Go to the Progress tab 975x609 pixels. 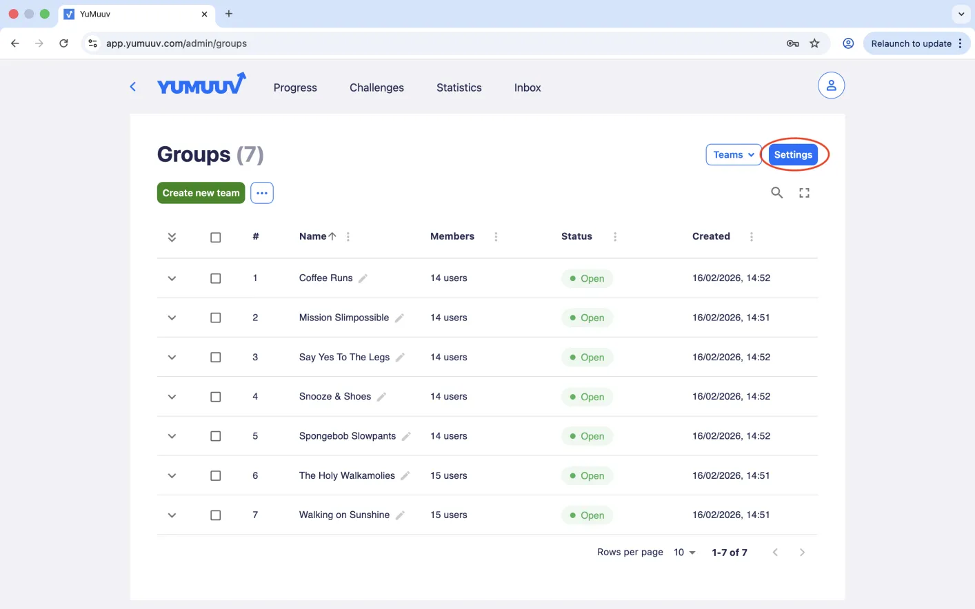point(295,87)
